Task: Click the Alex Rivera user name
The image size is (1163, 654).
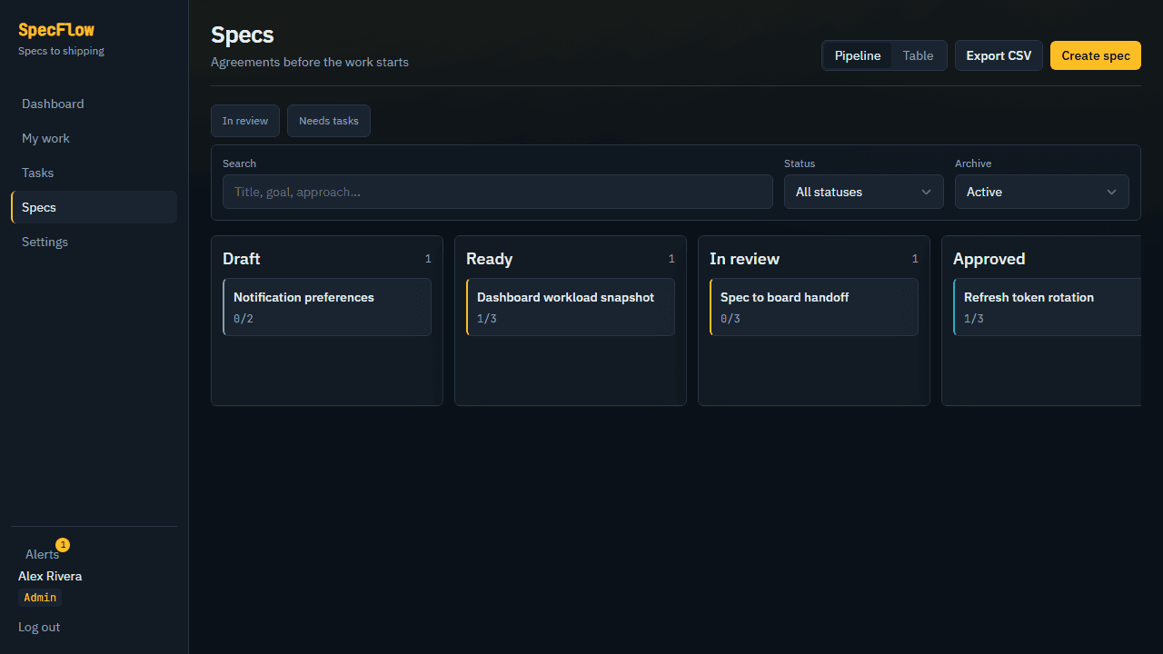Action: click(50, 576)
